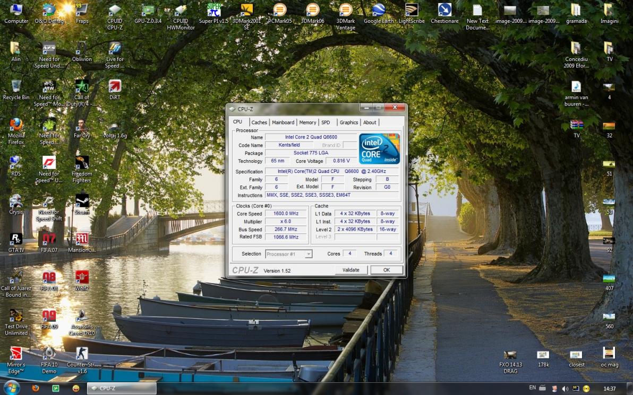633x395 pixels.
Task: Switch to the Memory tab
Action: 307,122
